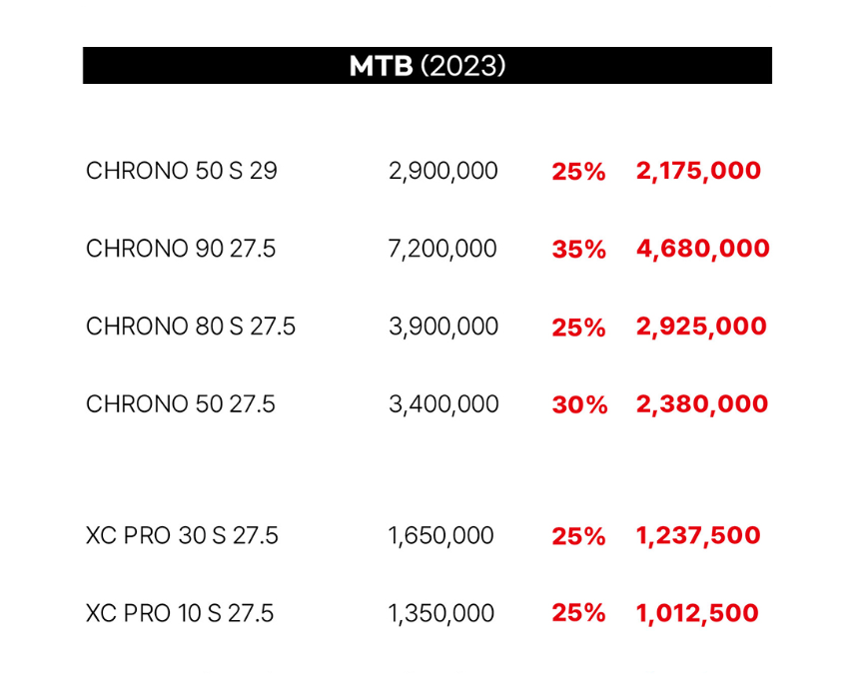Select the CHRONO 50 S 29 model name
The image size is (852, 674).
tap(182, 171)
